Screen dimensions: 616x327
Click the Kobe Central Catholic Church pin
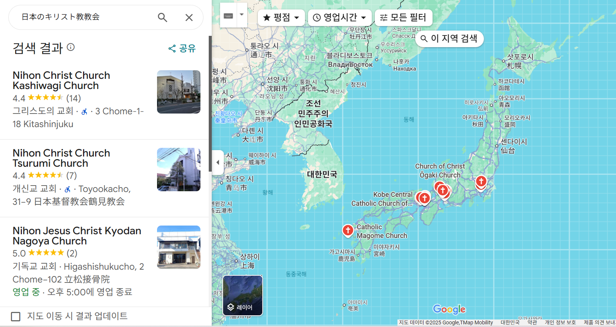point(424,198)
